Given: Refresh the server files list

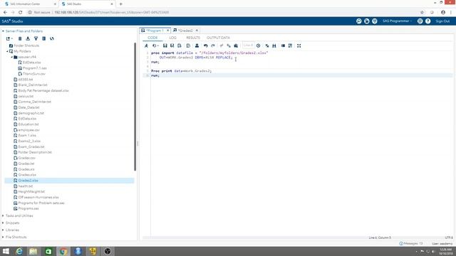Looking at the screenshot, I should (52, 38).
